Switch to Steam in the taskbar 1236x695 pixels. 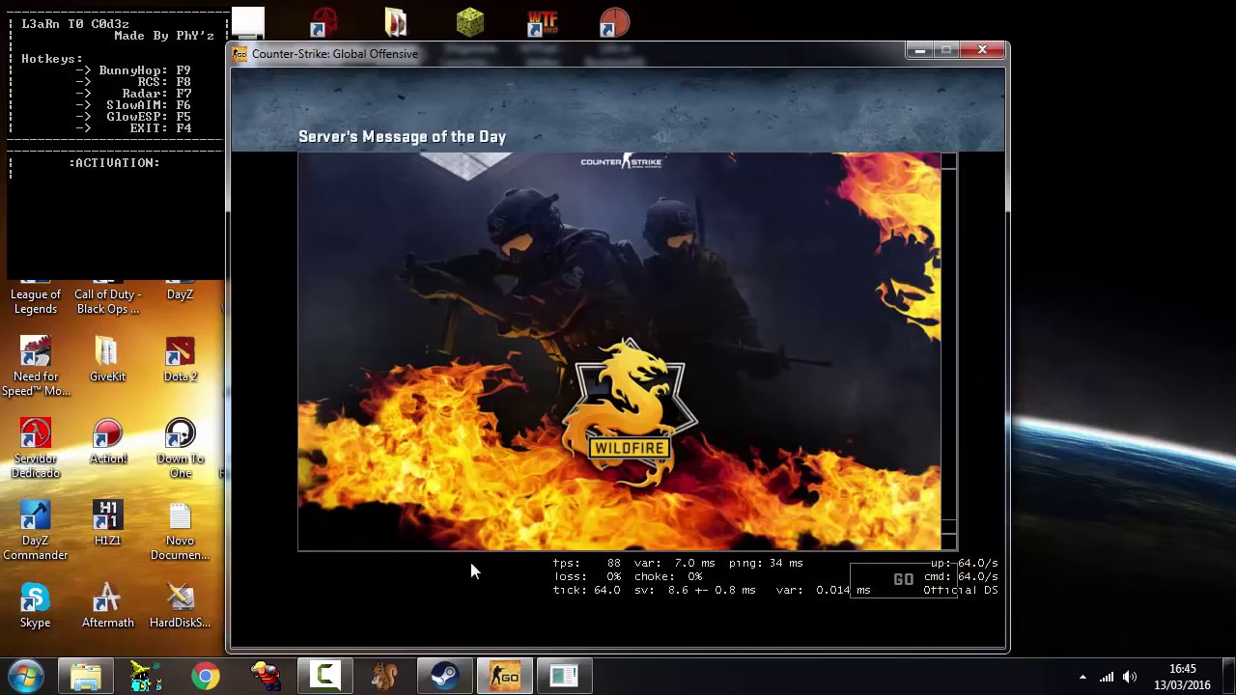pyautogui.click(x=444, y=676)
